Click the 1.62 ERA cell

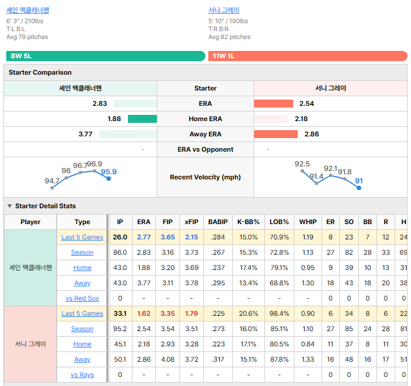click(x=144, y=314)
